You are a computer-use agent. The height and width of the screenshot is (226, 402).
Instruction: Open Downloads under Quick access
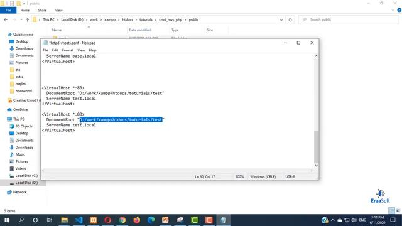24,48
